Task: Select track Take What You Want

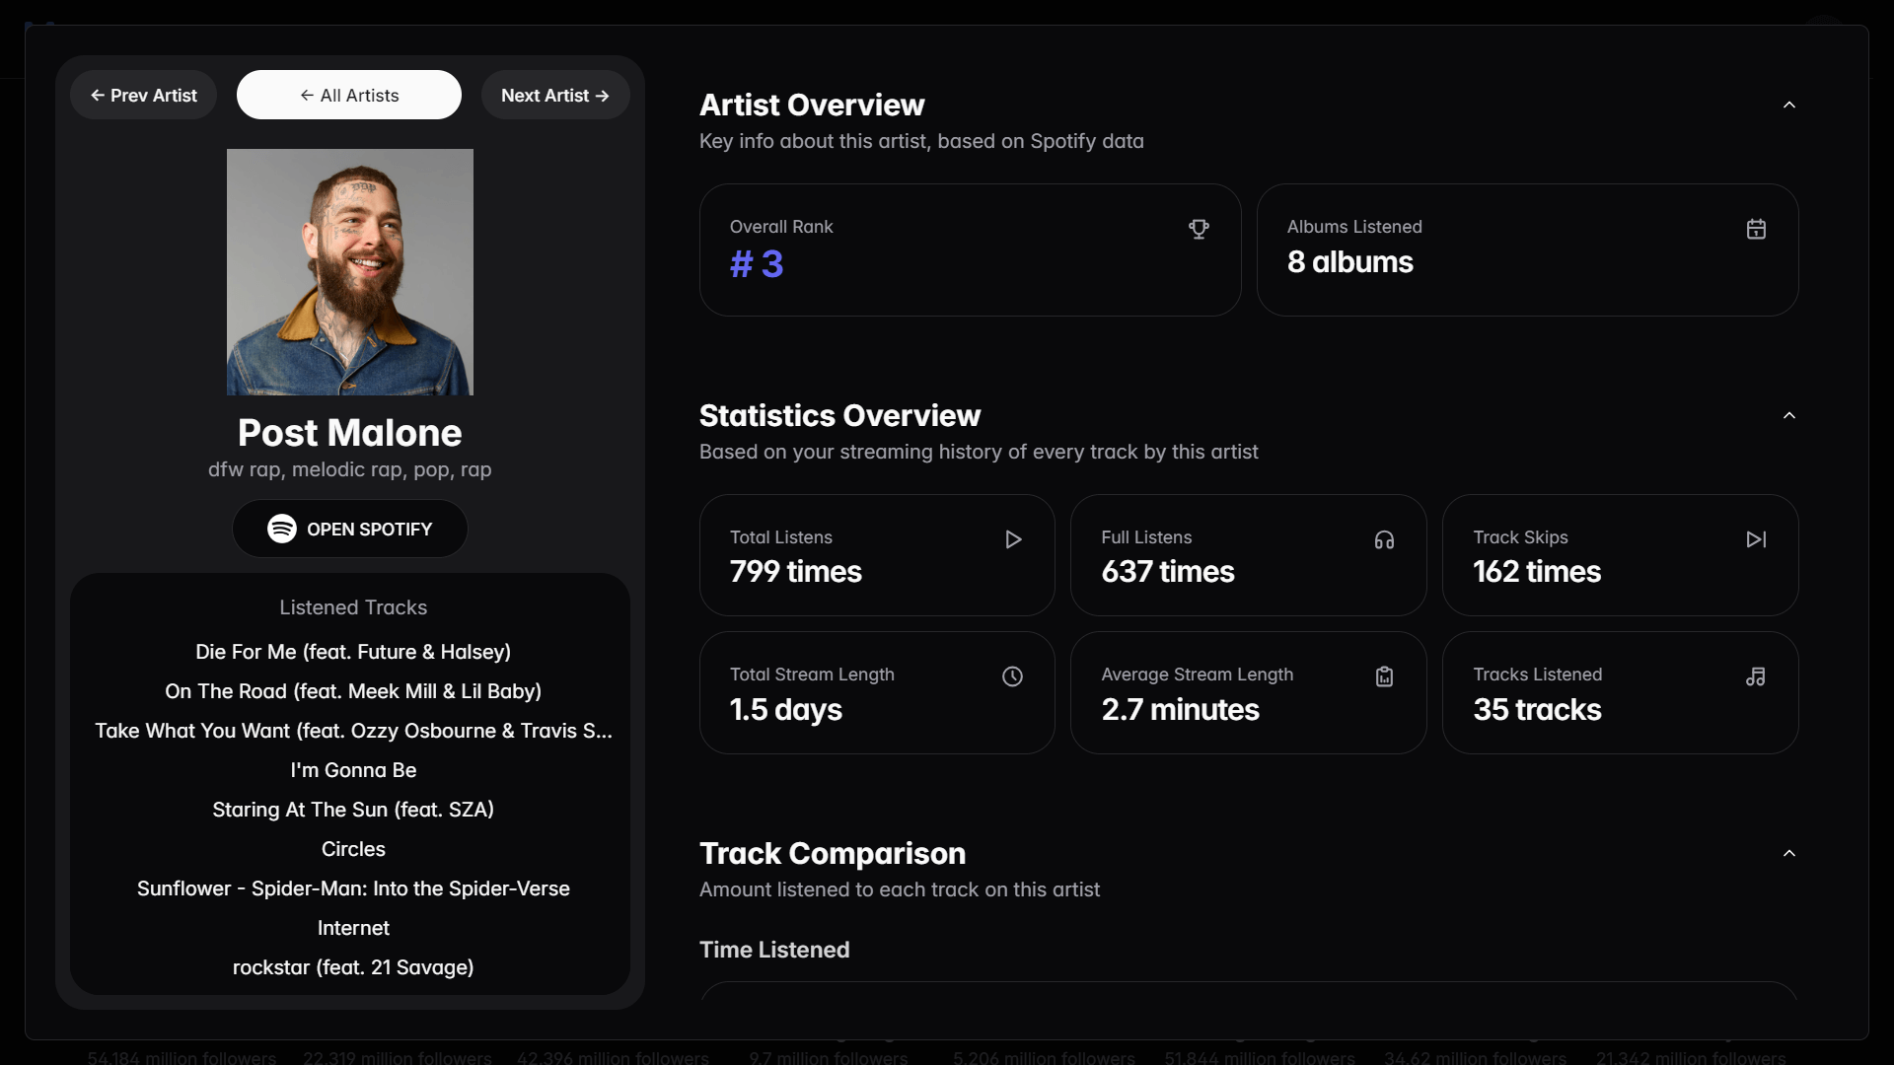Action: (353, 731)
